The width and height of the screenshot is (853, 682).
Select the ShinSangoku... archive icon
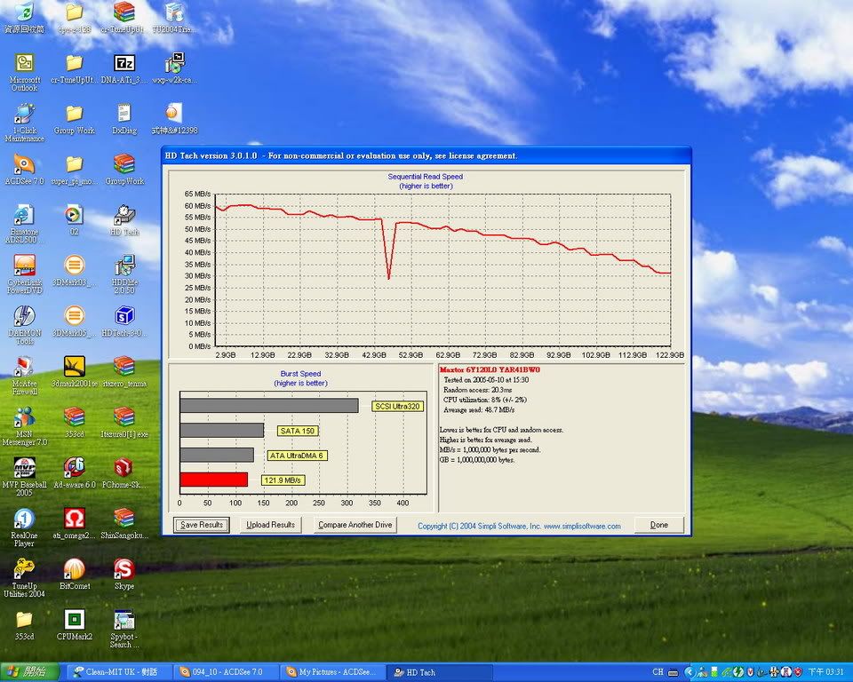[x=124, y=524]
